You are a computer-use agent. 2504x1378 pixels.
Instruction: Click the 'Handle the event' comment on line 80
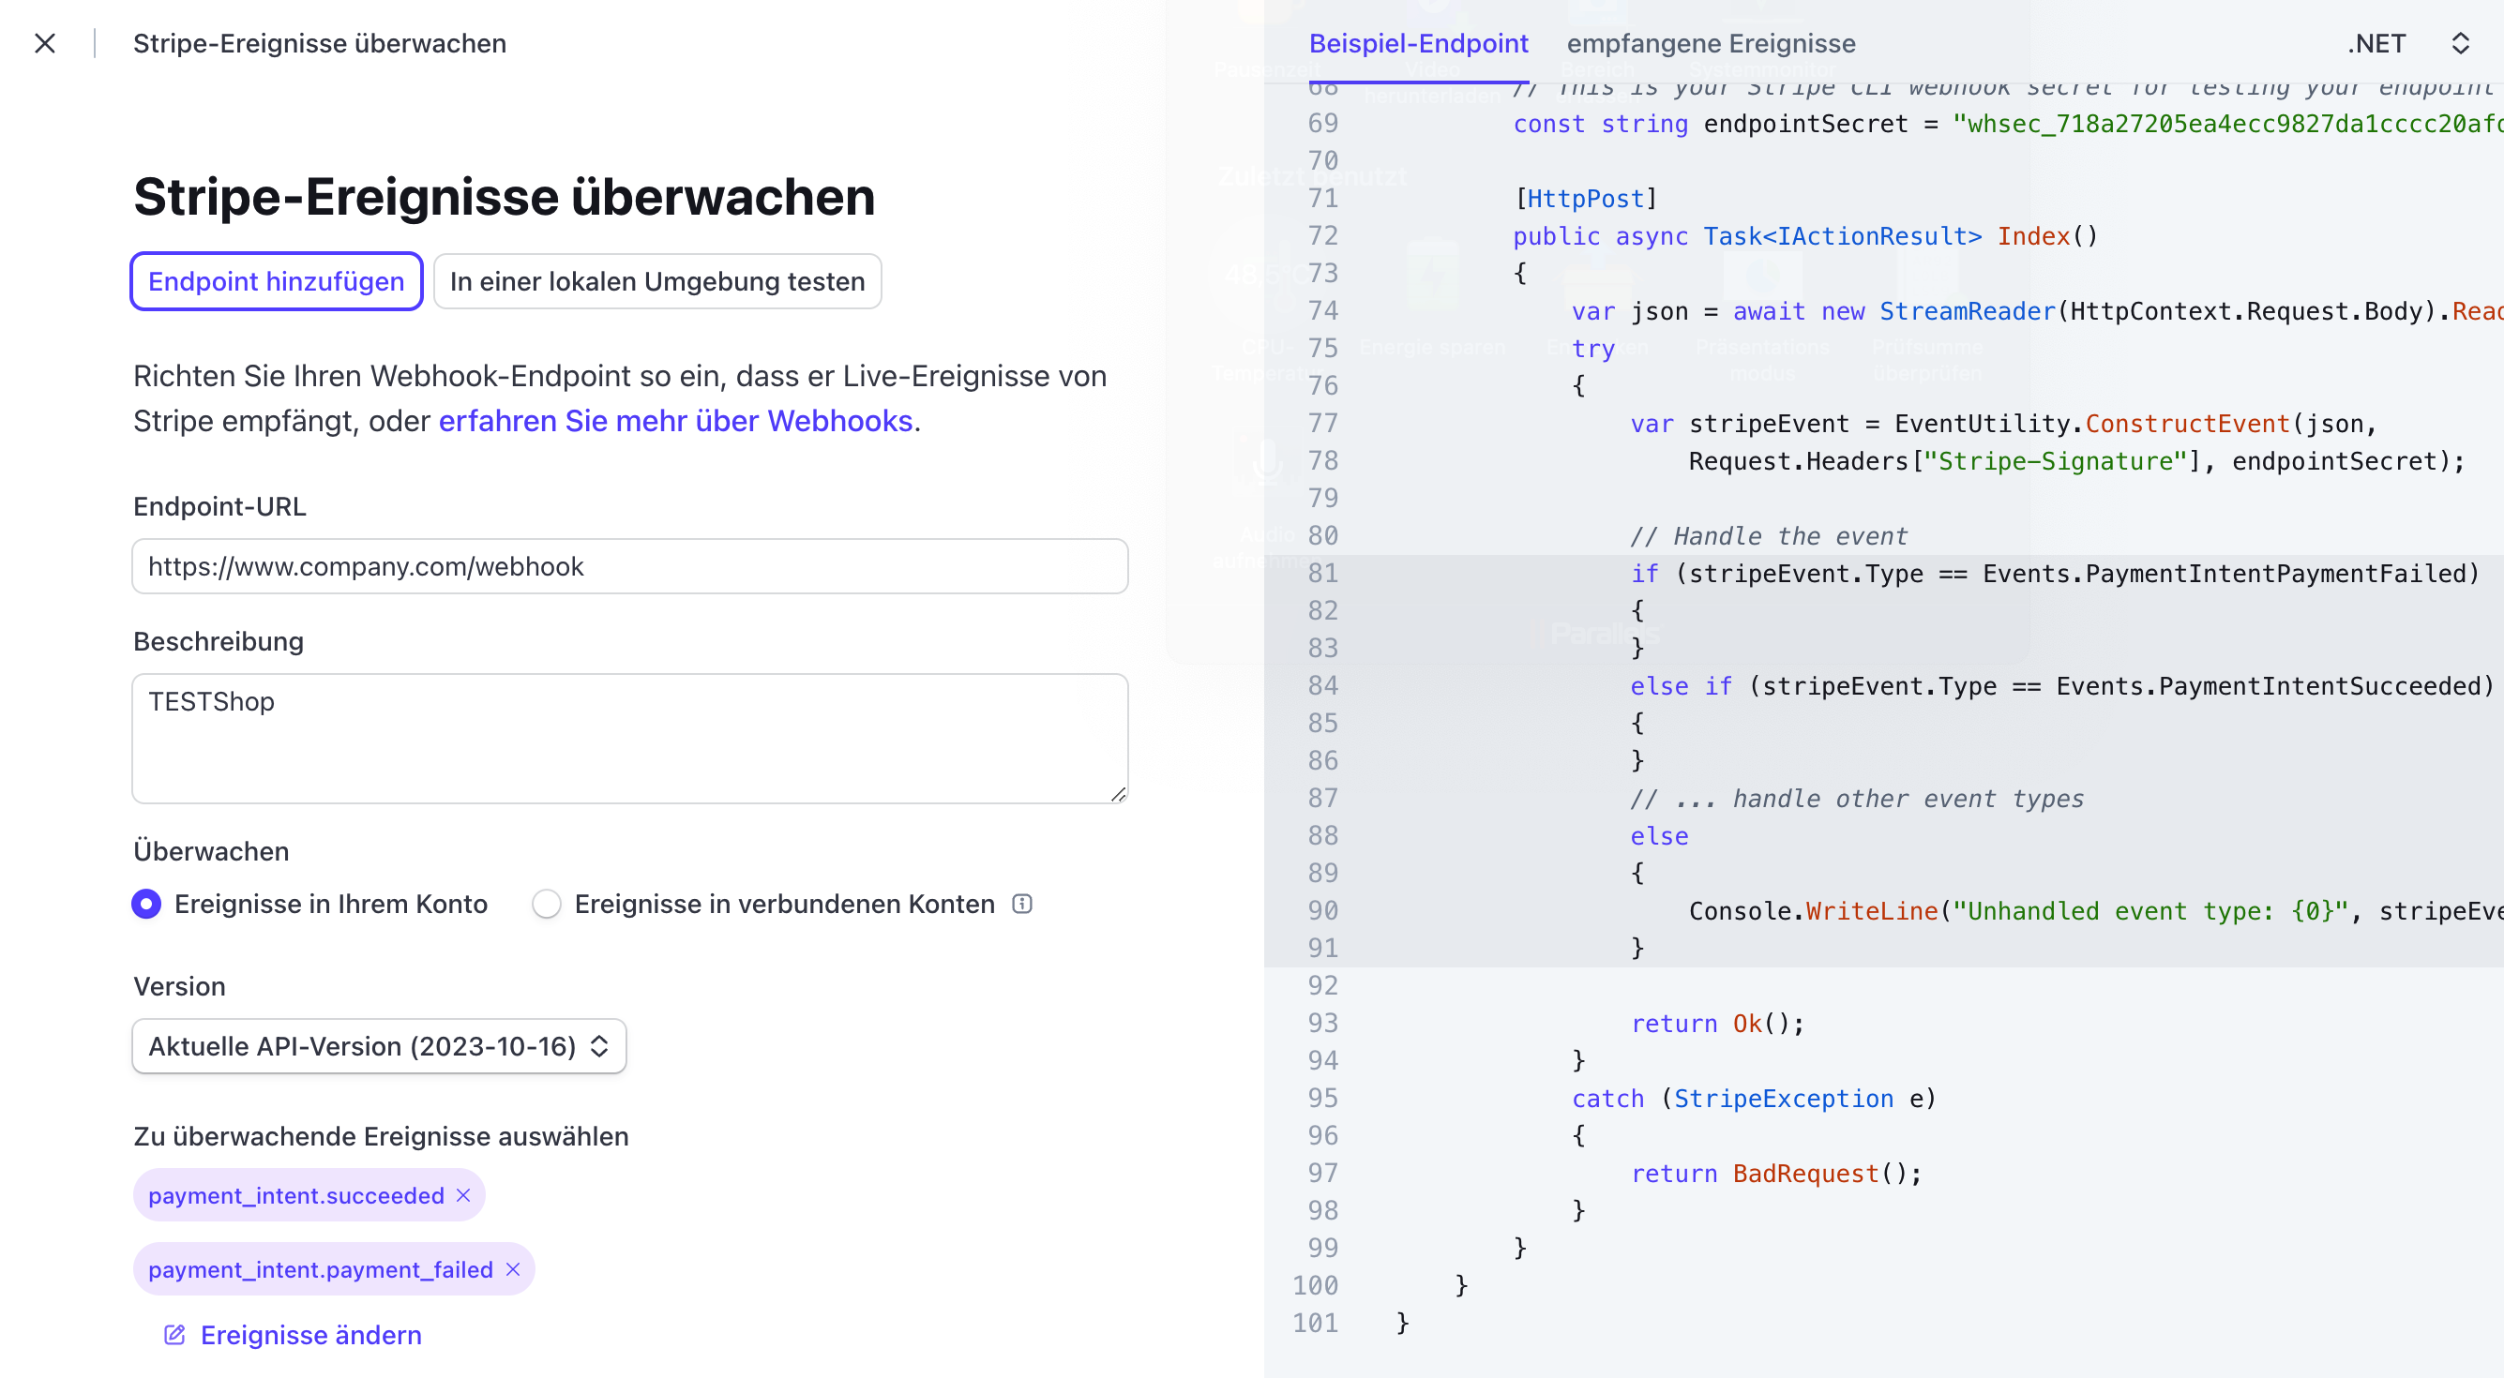point(1769,536)
